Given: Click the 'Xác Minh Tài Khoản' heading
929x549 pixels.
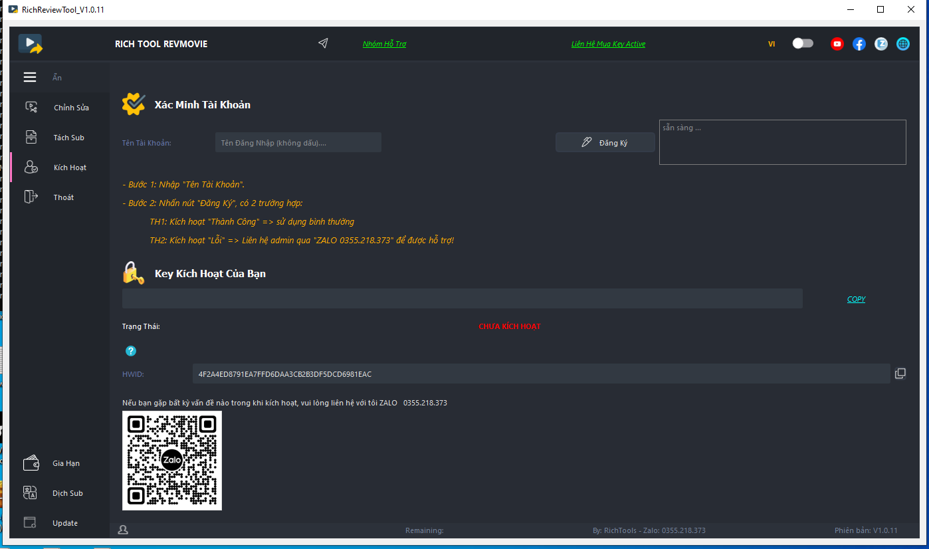Looking at the screenshot, I should (x=203, y=105).
